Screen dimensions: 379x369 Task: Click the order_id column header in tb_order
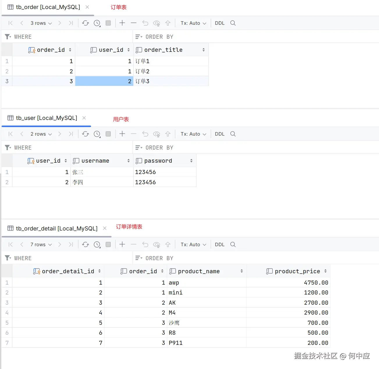(44, 50)
